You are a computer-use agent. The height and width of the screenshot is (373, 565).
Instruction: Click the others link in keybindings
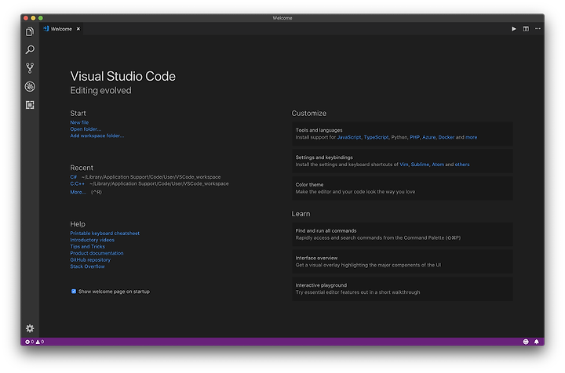tap(462, 165)
